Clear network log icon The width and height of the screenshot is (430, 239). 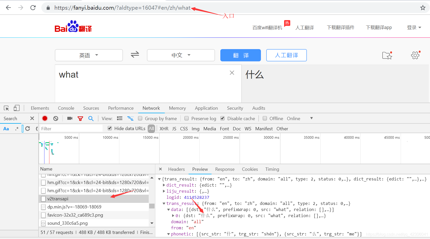[x=56, y=118]
